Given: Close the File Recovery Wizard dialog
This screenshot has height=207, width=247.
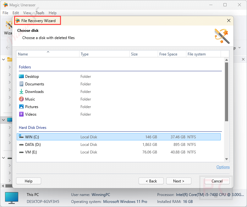Looking at the screenshot, I should (229, 20).
